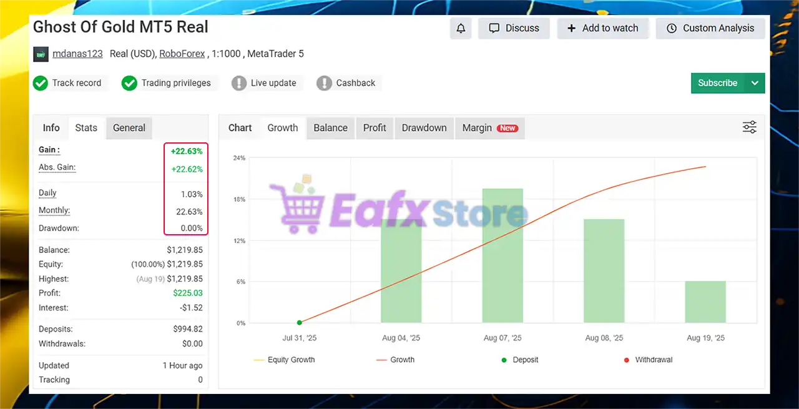Click the "Real (USD)" account type text
The width and height of the screenshot is (799, 409).
pyautogui.click(x=132, y=54)
